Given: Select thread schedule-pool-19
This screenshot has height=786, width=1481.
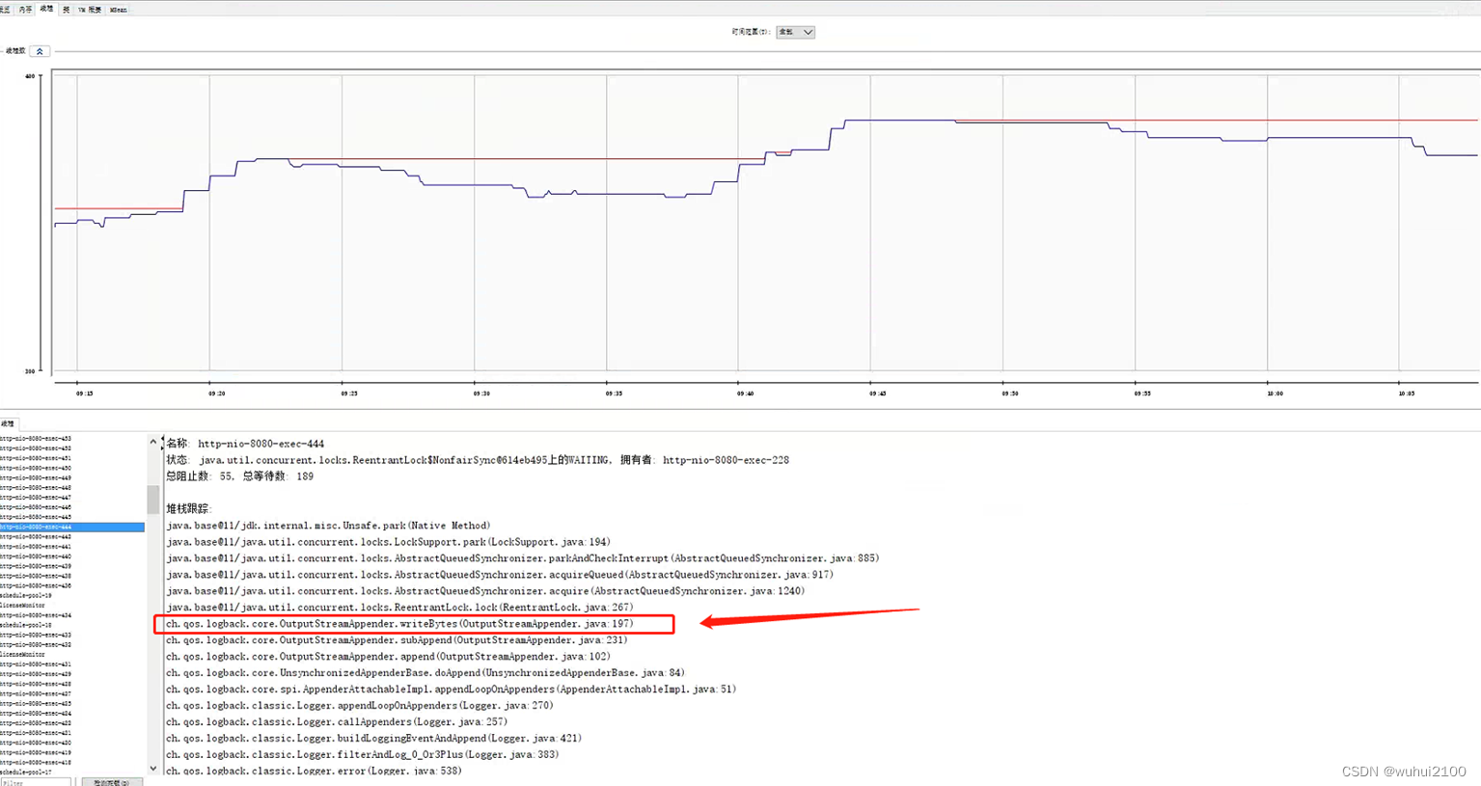Looking at the screenshot, I should (26, 595).
